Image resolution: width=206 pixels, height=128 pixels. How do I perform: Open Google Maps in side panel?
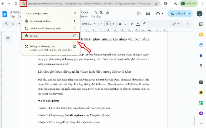point(201,65)
